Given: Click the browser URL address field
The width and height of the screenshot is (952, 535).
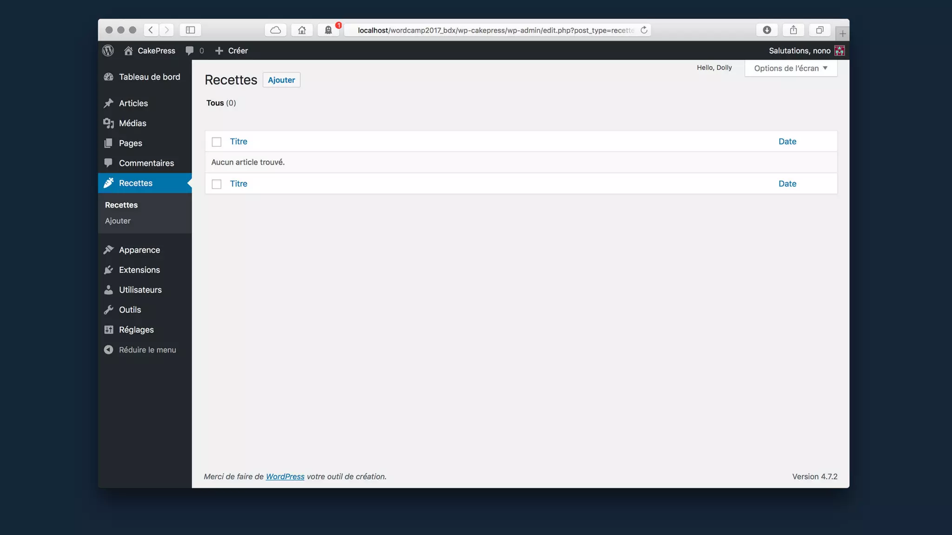Looking at the screenshot, I should click(496, 30).
